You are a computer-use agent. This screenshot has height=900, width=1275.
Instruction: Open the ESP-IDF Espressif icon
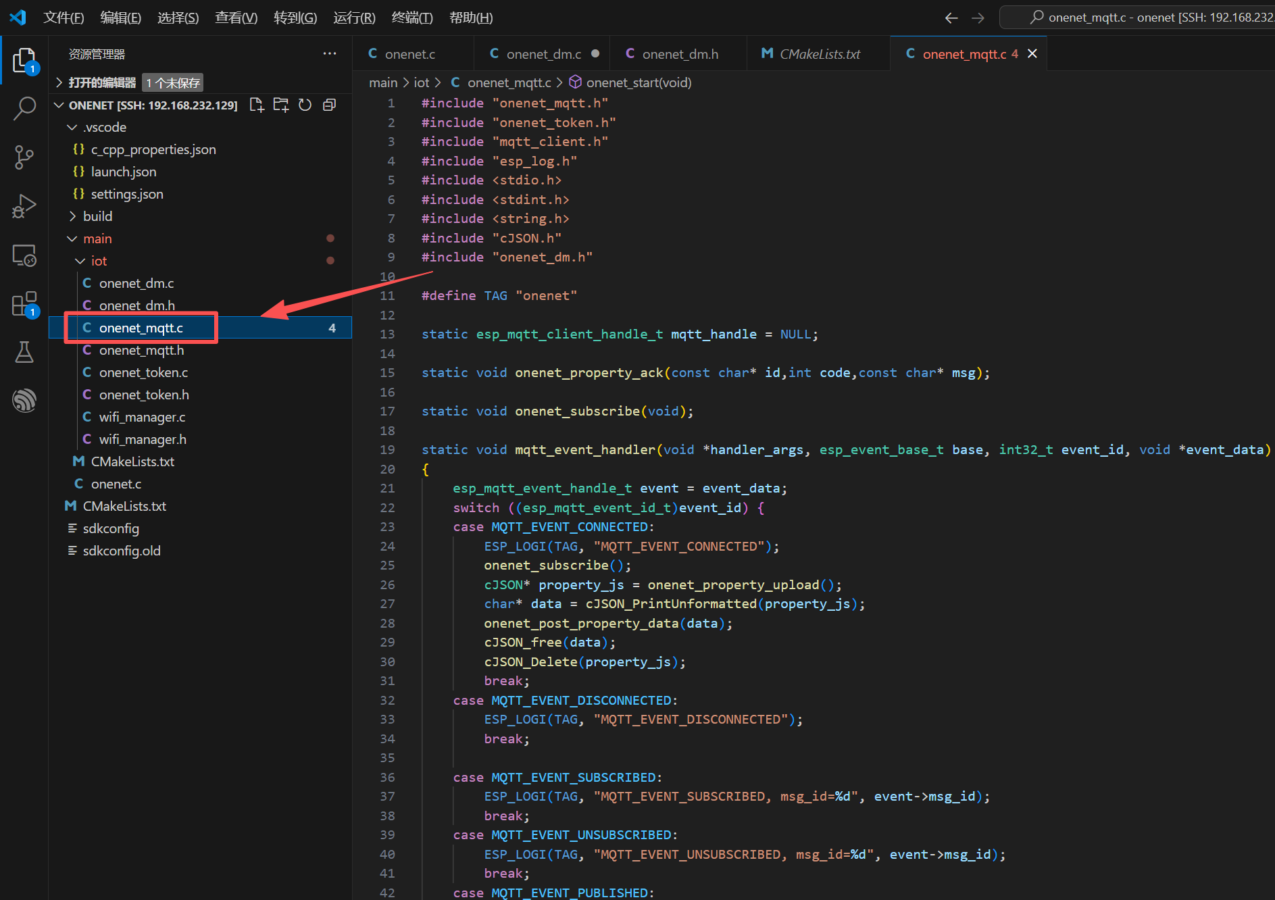(x=24, y=401)
